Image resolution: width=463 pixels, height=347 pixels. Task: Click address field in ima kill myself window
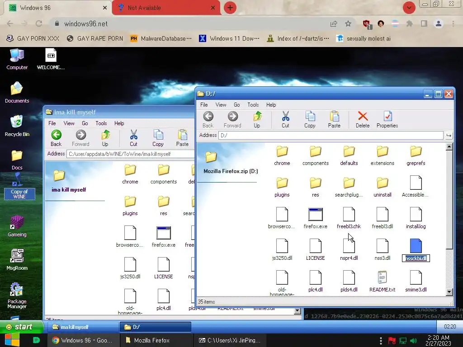pyautogui.click(x=131, y=154)
